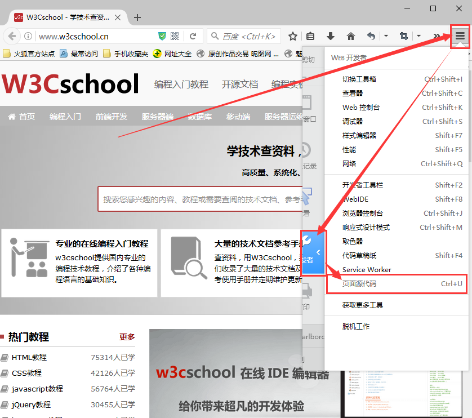Click the print icon in menu panel
This screenshot has width=472, height=418.
pyautogui.click(x=307, y=291)
